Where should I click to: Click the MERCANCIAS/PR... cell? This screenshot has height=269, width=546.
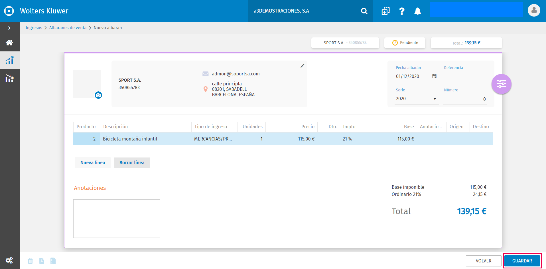[214, 139]
